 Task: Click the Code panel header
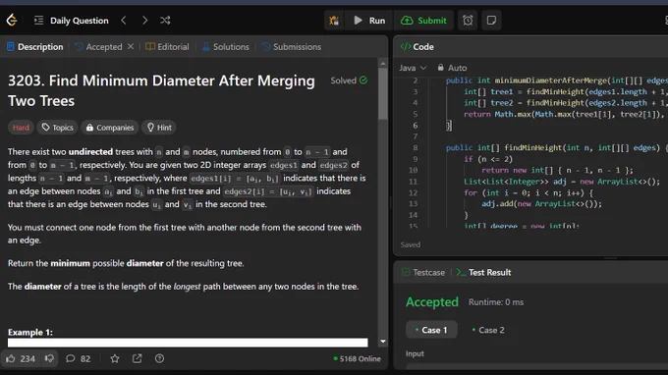[417, 47]
